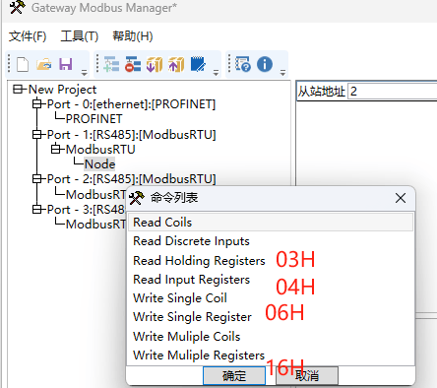The image size is (437, 388).
Task: Click the delete node icon with red minus
Action: pyautogui.click(x=133, y=64)
